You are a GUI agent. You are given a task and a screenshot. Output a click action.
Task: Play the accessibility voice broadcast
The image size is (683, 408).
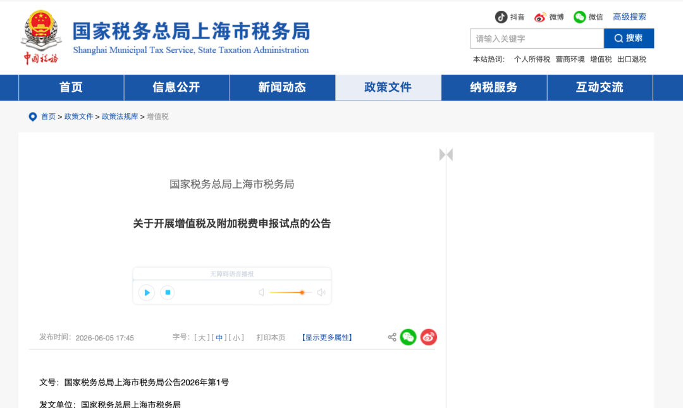147,292
